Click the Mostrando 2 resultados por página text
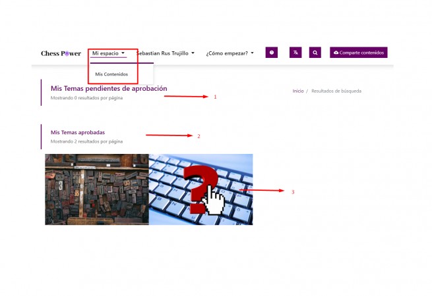This screenshot has width=432, height=296. [86, 141]
